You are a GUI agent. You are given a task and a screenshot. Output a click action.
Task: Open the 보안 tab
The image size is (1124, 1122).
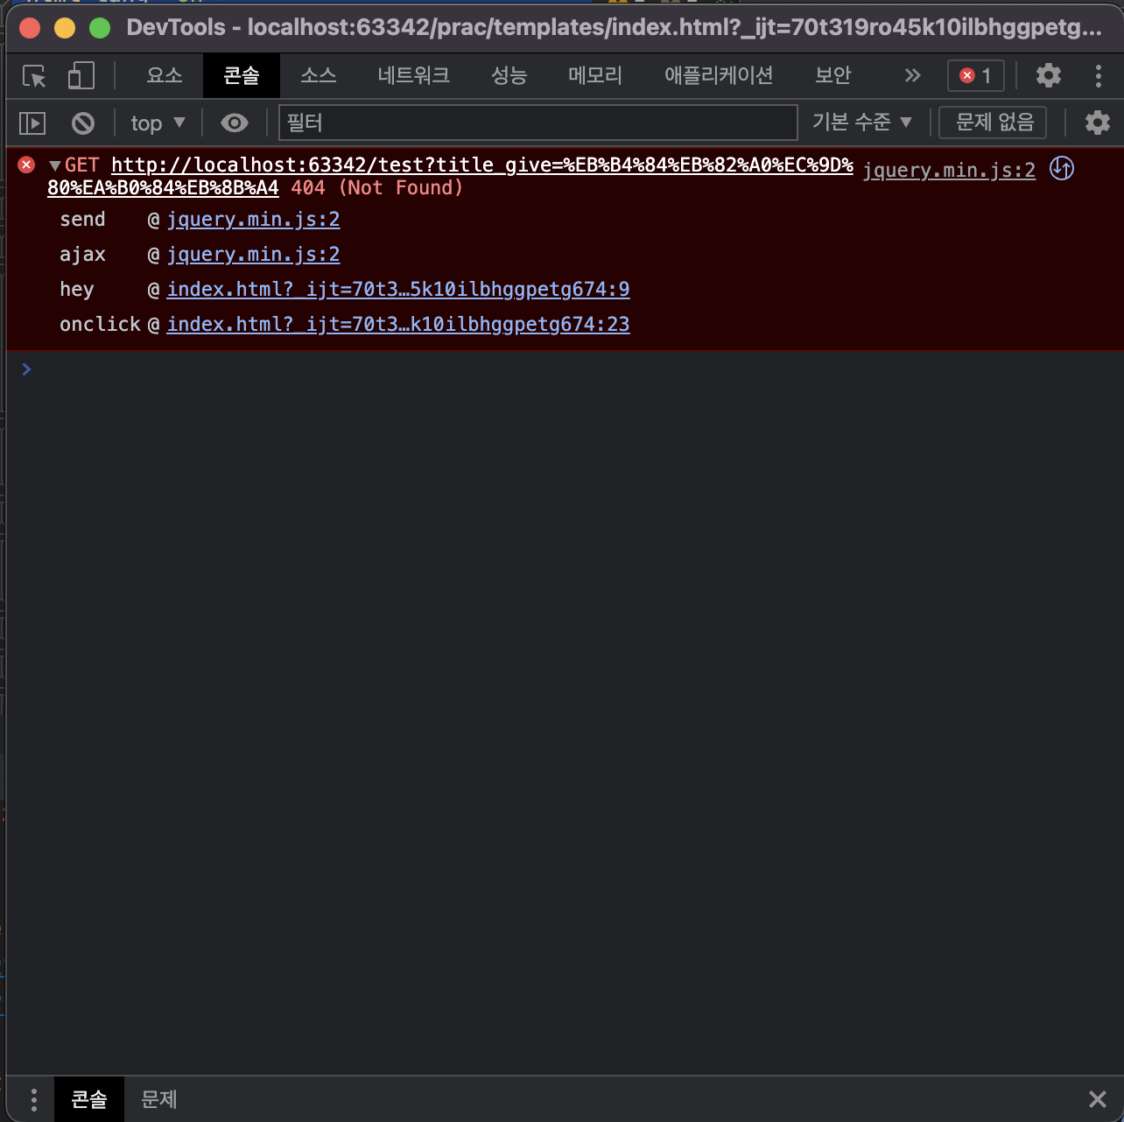click(x=833, y=76)
